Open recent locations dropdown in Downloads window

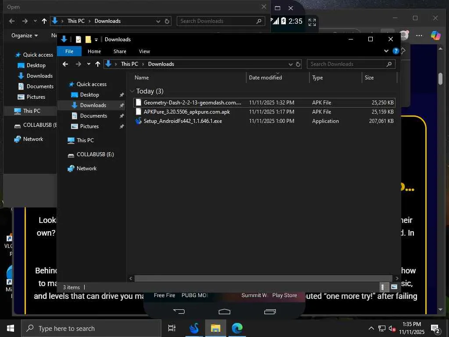point(89,64)
